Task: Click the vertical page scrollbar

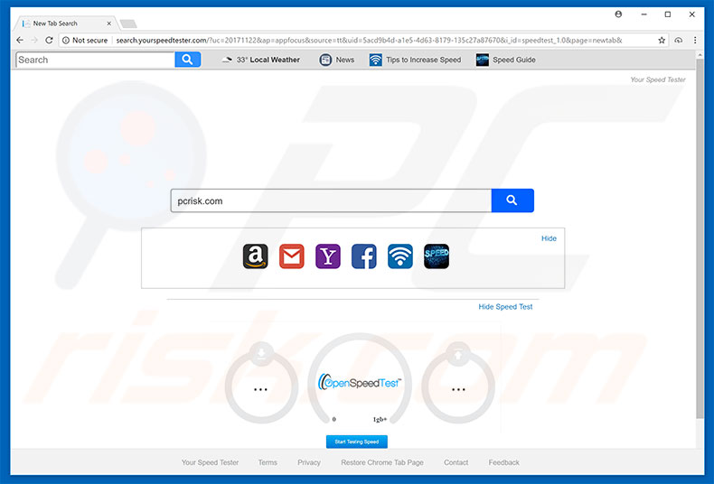Action: coord(700,237)
